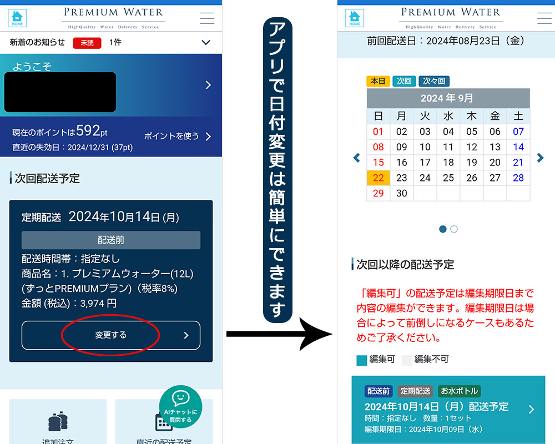This screenshot has height=444, width=555.
Task: Click chevron inside 変更する button
Action: click(x=186, y=335)
